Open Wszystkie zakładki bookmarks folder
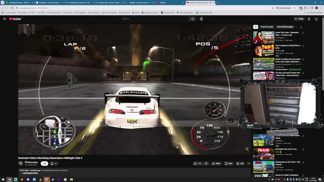Viewport: 324px width, 182px height. tap(314, 12)
